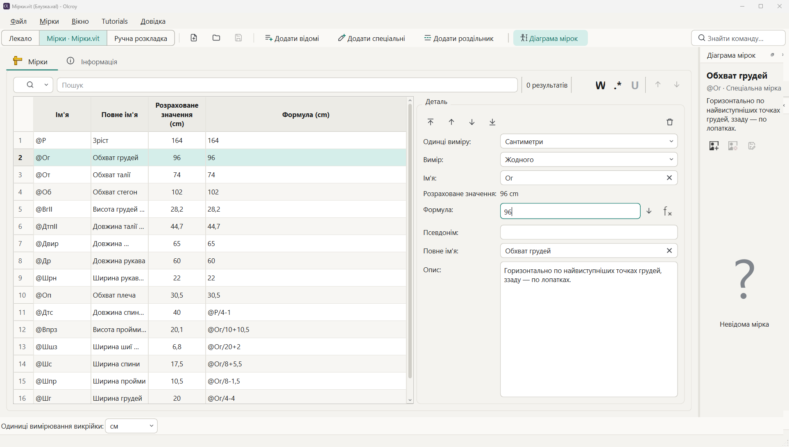Open the formula wizard (fx) icon
This screenshot has height=447, width=789.
667,211
